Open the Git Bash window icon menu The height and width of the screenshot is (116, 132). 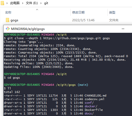pos(8,29)
